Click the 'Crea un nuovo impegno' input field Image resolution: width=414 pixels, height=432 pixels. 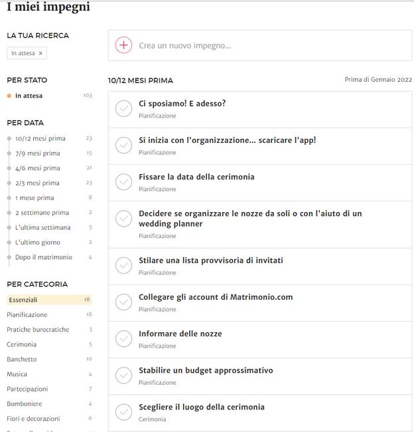coord(260,45)
